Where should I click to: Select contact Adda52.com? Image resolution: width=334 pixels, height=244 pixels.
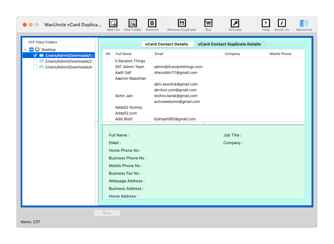(x=126, y=113)
